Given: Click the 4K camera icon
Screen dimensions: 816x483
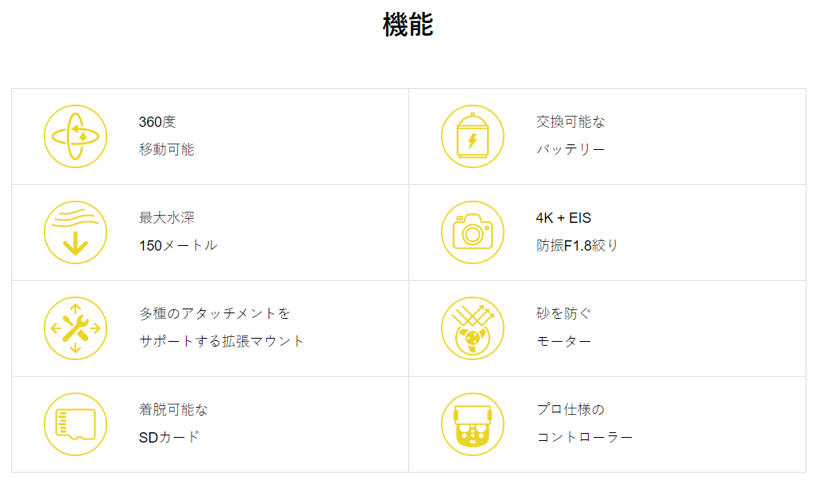Looking at the screenshot, I should point(473,232).
